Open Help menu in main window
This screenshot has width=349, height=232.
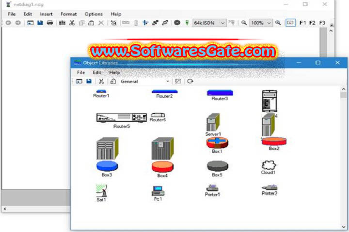pos(116,14)
